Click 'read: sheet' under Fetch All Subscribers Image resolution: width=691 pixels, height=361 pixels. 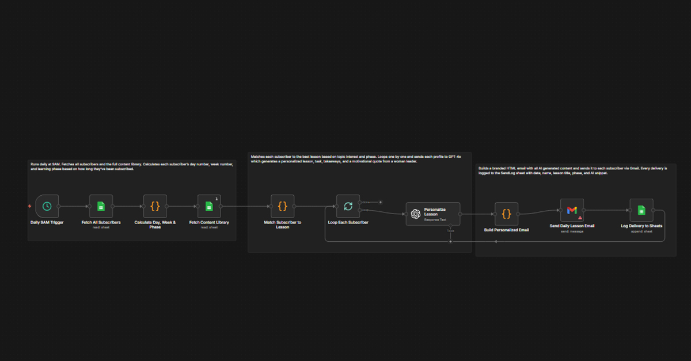[x=101, y=227]
